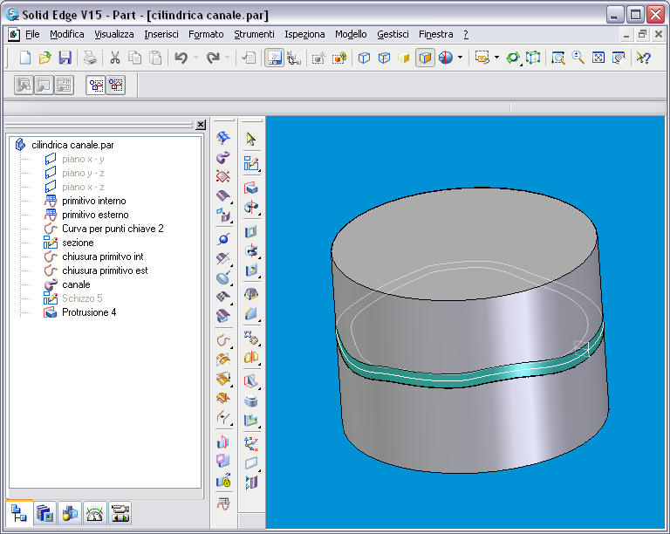Open the named views dropdown arrow
Screen dimensions: 670x534
(x=496, y=58)
